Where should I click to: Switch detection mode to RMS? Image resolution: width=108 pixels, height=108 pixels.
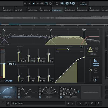(x=9, y=81)
